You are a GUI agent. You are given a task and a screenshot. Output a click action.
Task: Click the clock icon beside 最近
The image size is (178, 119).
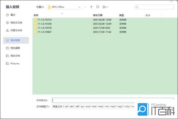pyautogui.click(x=7, y=15)
